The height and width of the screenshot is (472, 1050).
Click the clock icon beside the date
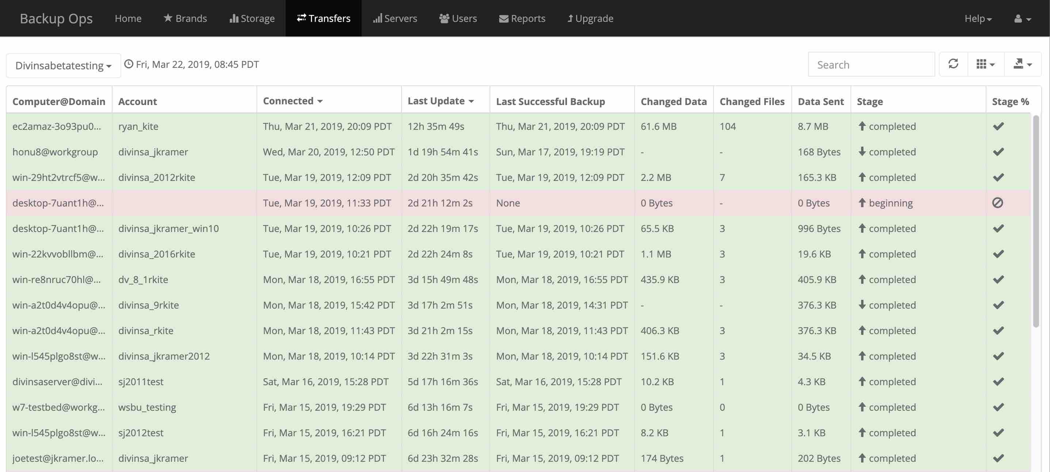point(128,64)
